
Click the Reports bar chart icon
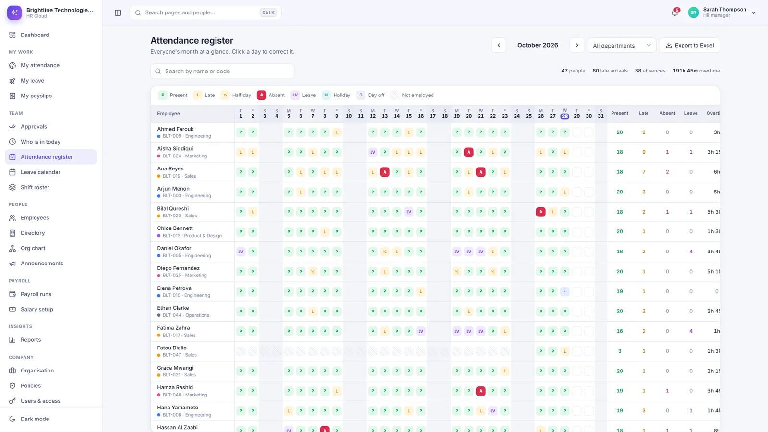click(12, 340)
